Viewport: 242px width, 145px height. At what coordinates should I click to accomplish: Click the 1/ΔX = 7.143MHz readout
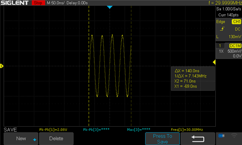click(190, 76)
